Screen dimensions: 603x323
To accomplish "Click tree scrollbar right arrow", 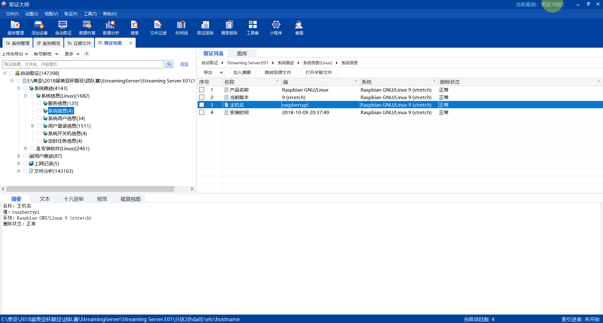I will tap(192, 189).
